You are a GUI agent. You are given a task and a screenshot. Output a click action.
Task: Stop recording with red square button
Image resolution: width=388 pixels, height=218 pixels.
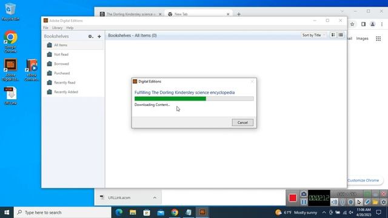(293, 198)
